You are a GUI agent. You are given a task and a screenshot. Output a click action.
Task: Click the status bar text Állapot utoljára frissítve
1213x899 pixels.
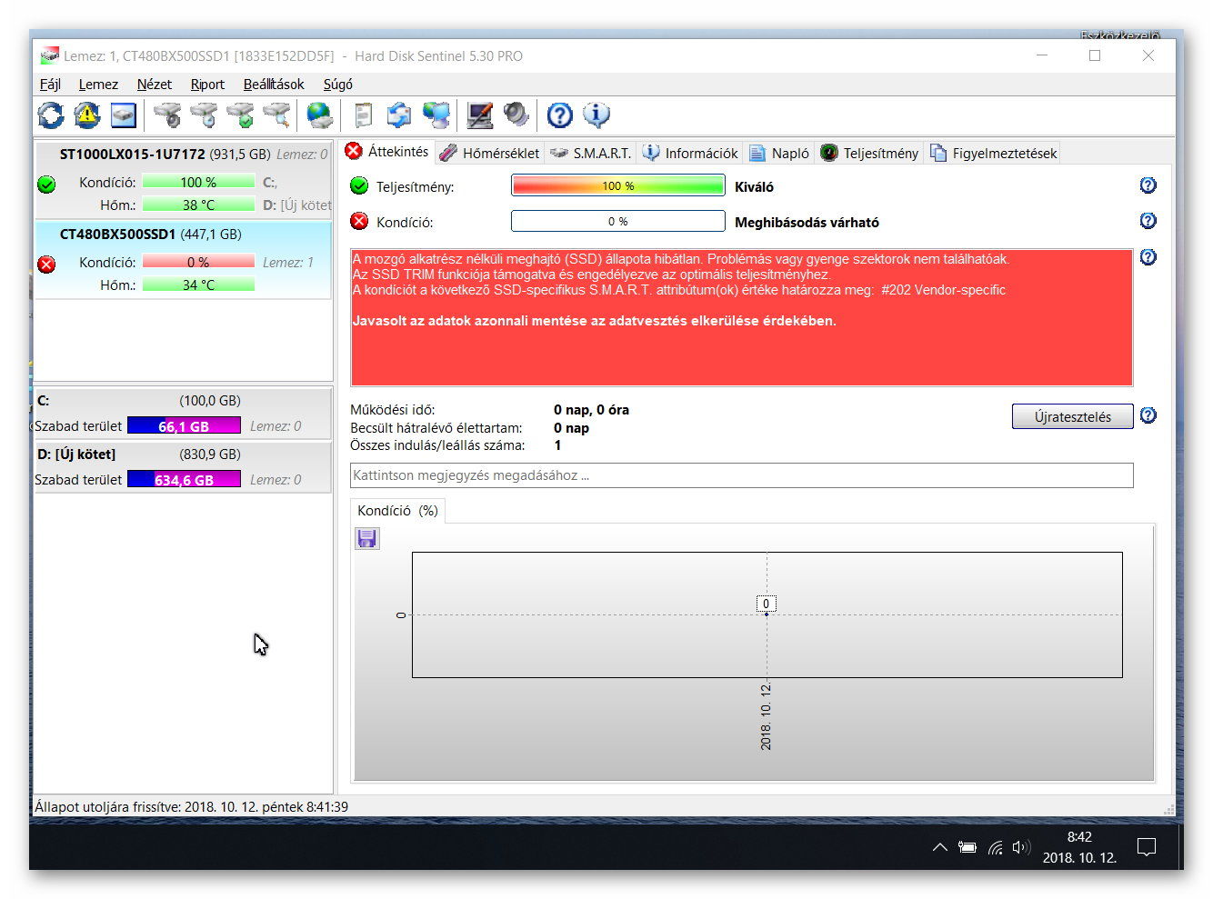[191, 807]
